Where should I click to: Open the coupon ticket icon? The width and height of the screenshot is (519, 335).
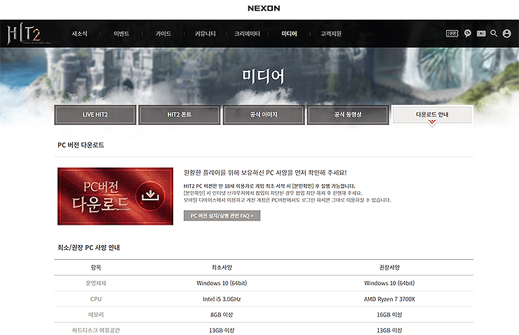tap(452, 34)
